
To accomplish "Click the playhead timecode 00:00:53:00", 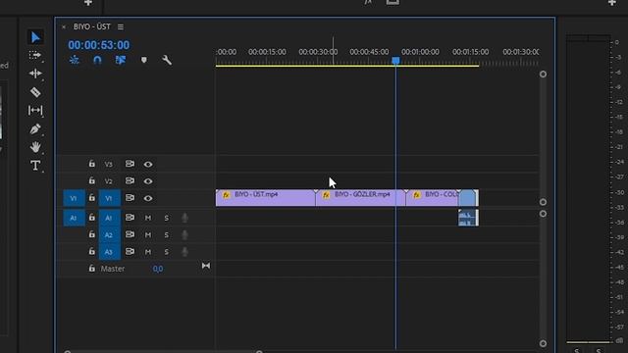I will [x=98, y=45].
